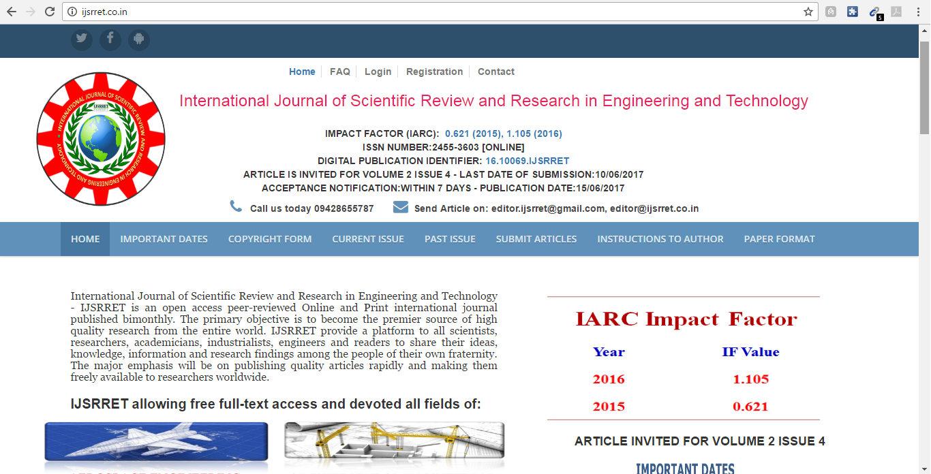Click the IARC Impact Factor heading

pyautogui.click(x=686, y=319)
